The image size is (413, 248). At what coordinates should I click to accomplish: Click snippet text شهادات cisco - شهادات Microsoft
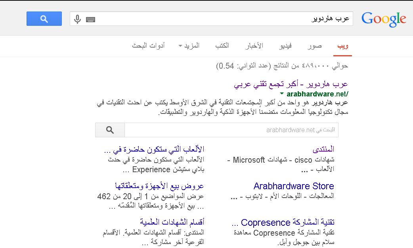pyautogui.click(x=281, y=160)
